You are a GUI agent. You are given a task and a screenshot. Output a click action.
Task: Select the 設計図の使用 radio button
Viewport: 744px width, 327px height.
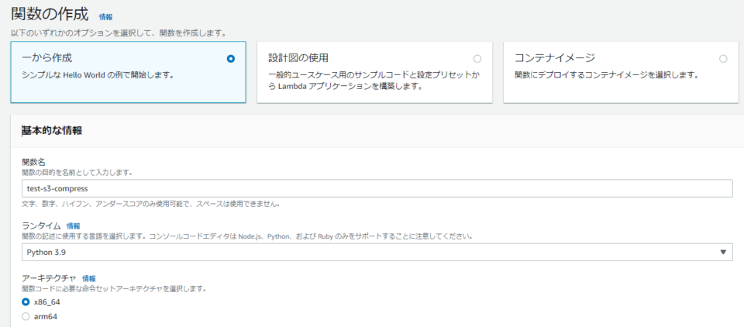click(477, 59)
